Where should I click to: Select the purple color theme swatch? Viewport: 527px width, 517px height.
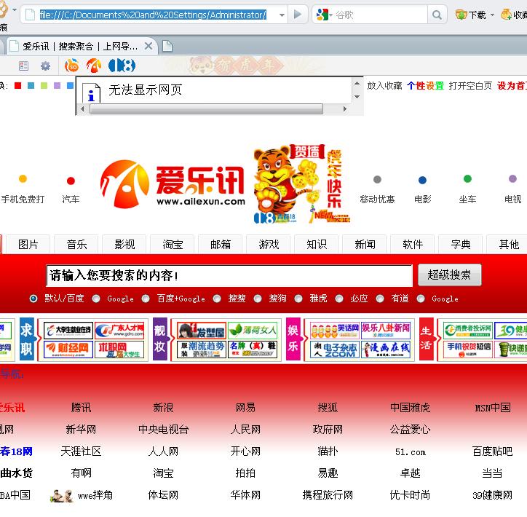[57, 86]
